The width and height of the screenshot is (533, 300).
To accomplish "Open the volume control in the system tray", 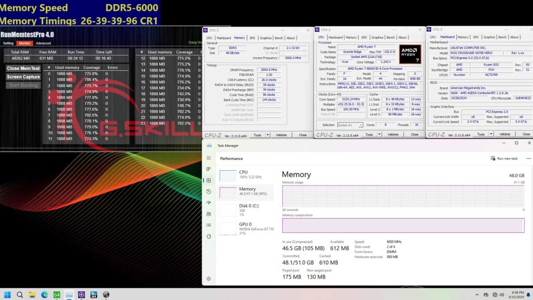I will [502, 295].
